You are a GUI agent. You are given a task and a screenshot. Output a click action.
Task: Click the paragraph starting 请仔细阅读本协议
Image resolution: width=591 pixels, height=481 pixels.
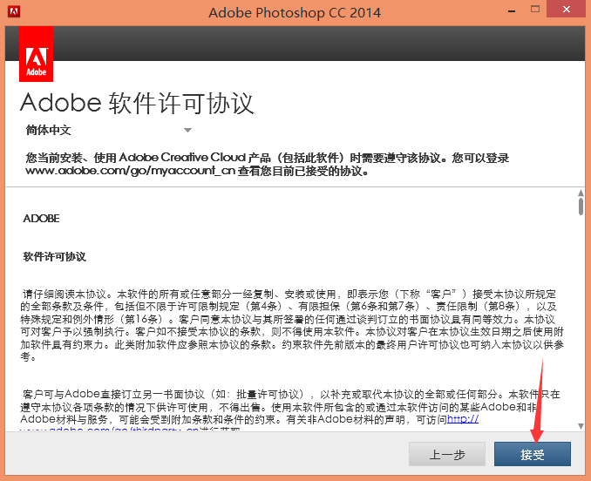point(292,325)
